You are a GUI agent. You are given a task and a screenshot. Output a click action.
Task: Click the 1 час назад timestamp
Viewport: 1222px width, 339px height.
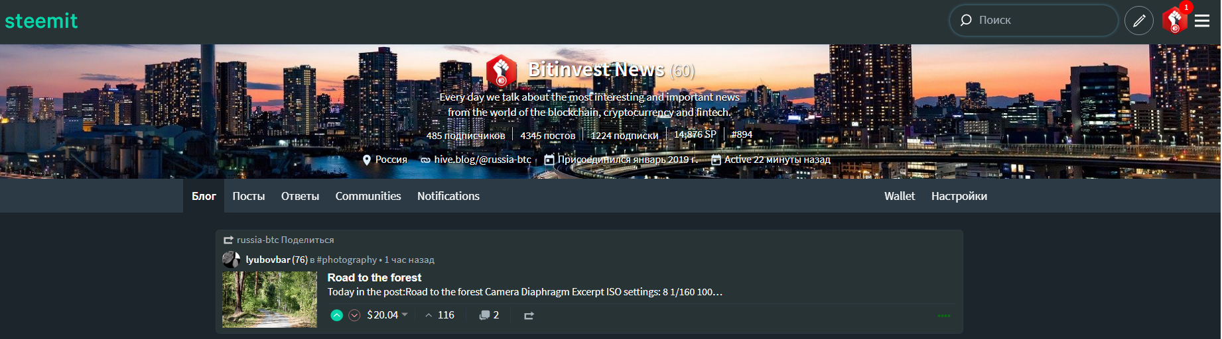coord(409,260)
